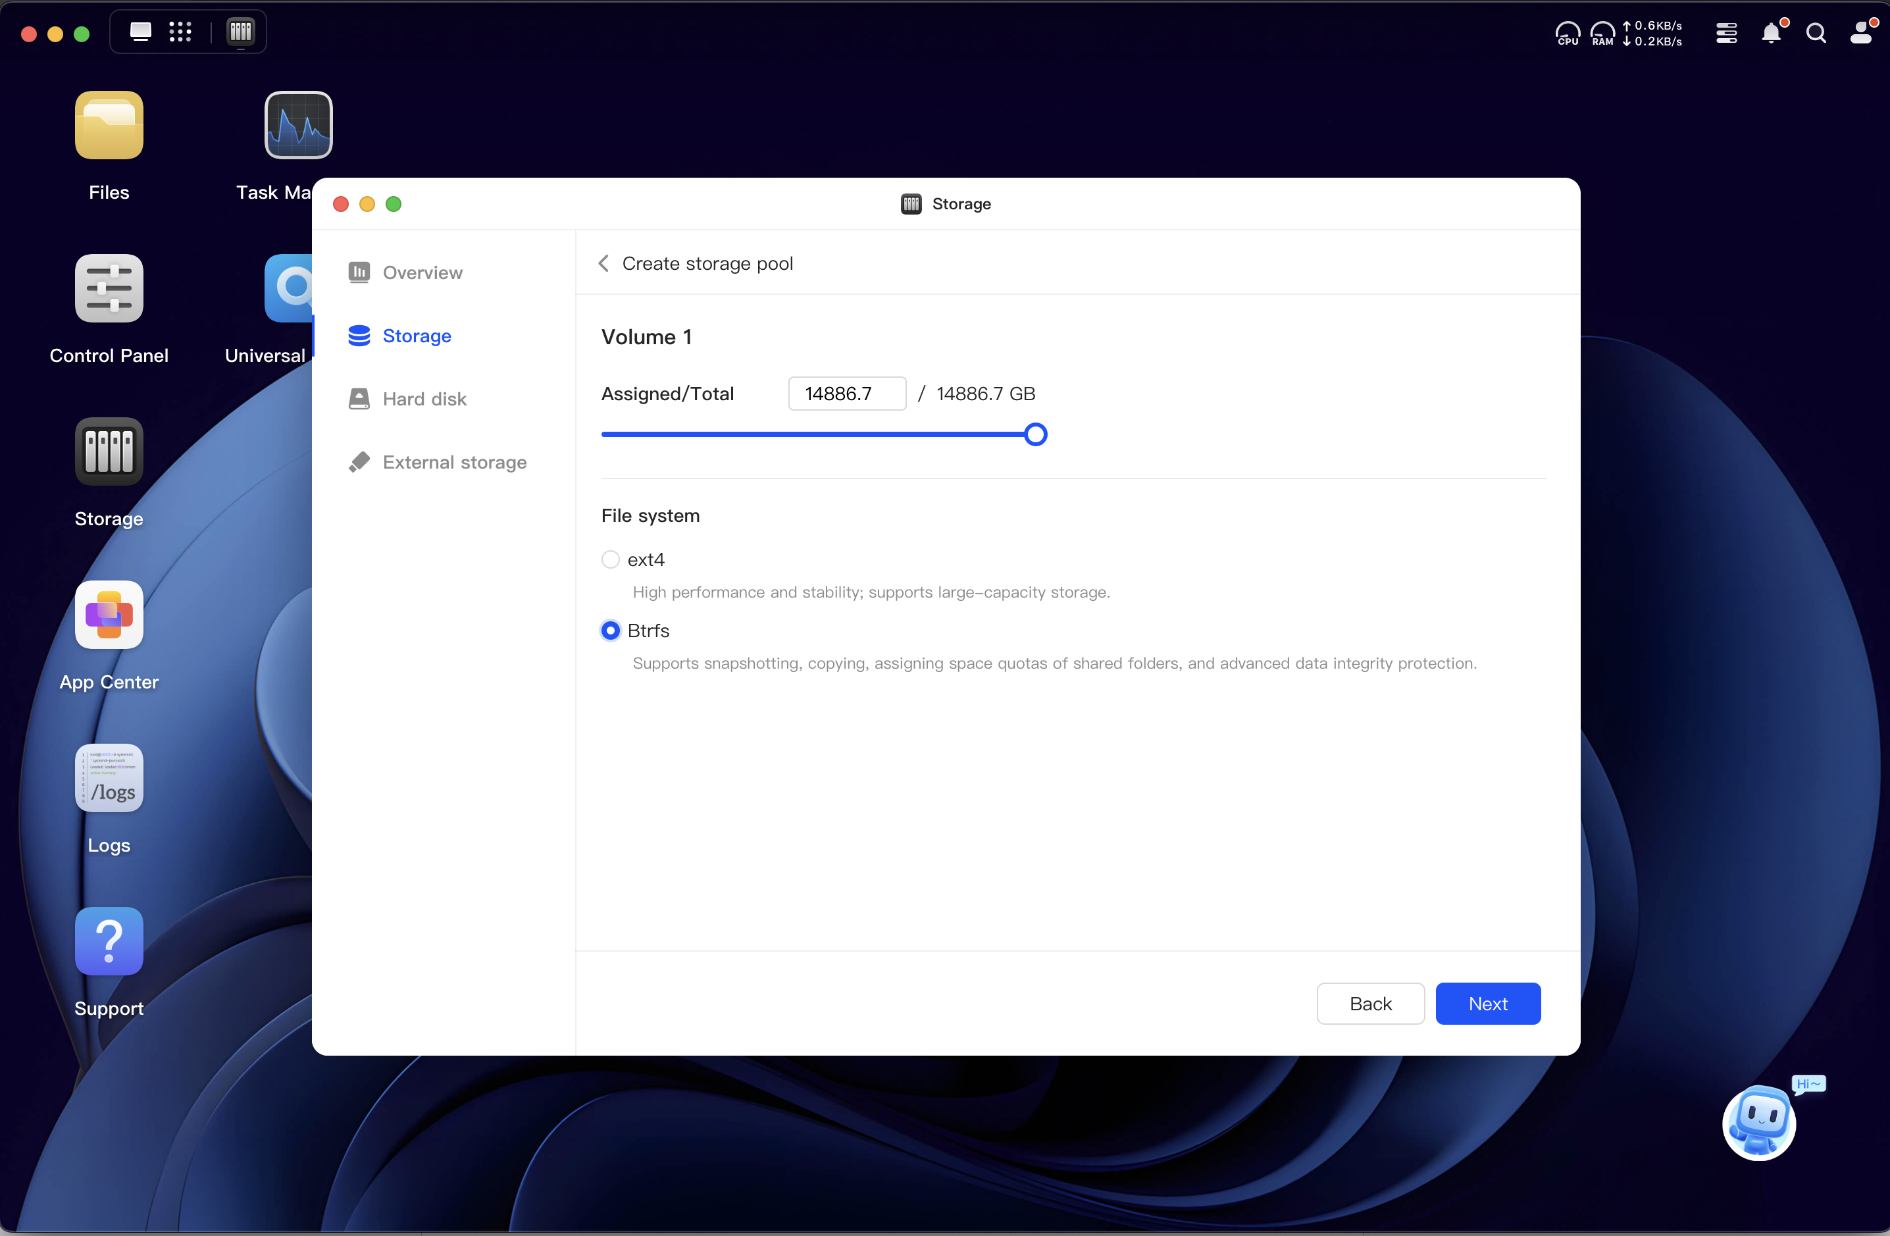View network speed indicator in top bar
This screenshot has width=1890, height=1236.
point(1652,34)
